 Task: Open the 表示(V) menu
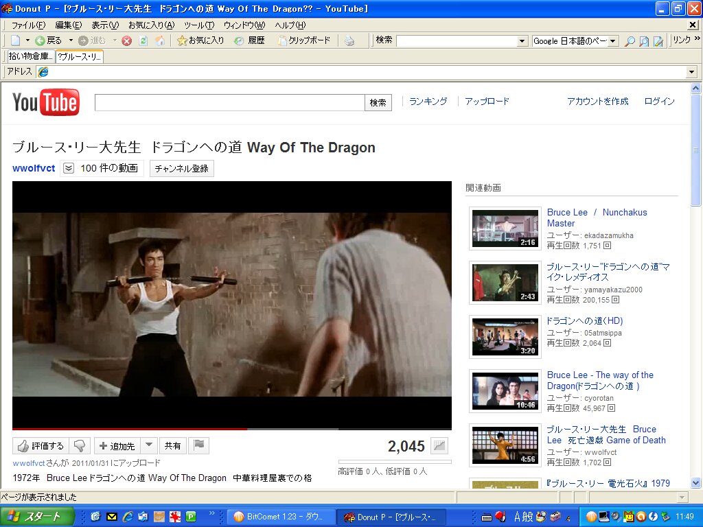[x=105, y=25]
